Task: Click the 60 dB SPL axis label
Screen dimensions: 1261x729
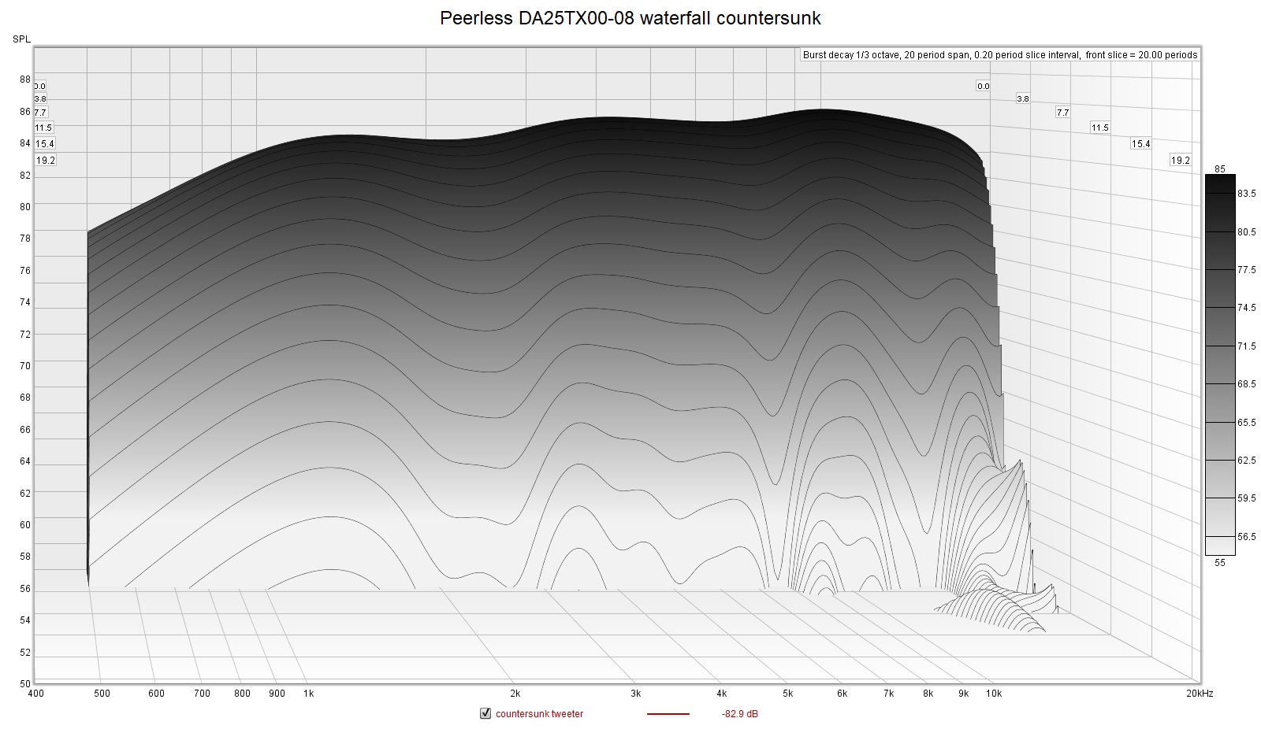Action: [25, 525]
